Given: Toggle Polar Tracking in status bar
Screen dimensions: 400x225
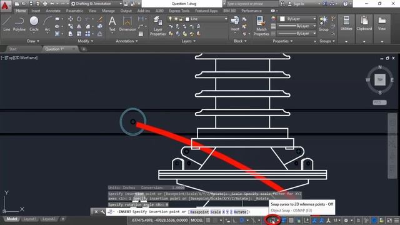Looking at the screenshot, I should click(242, 220).
